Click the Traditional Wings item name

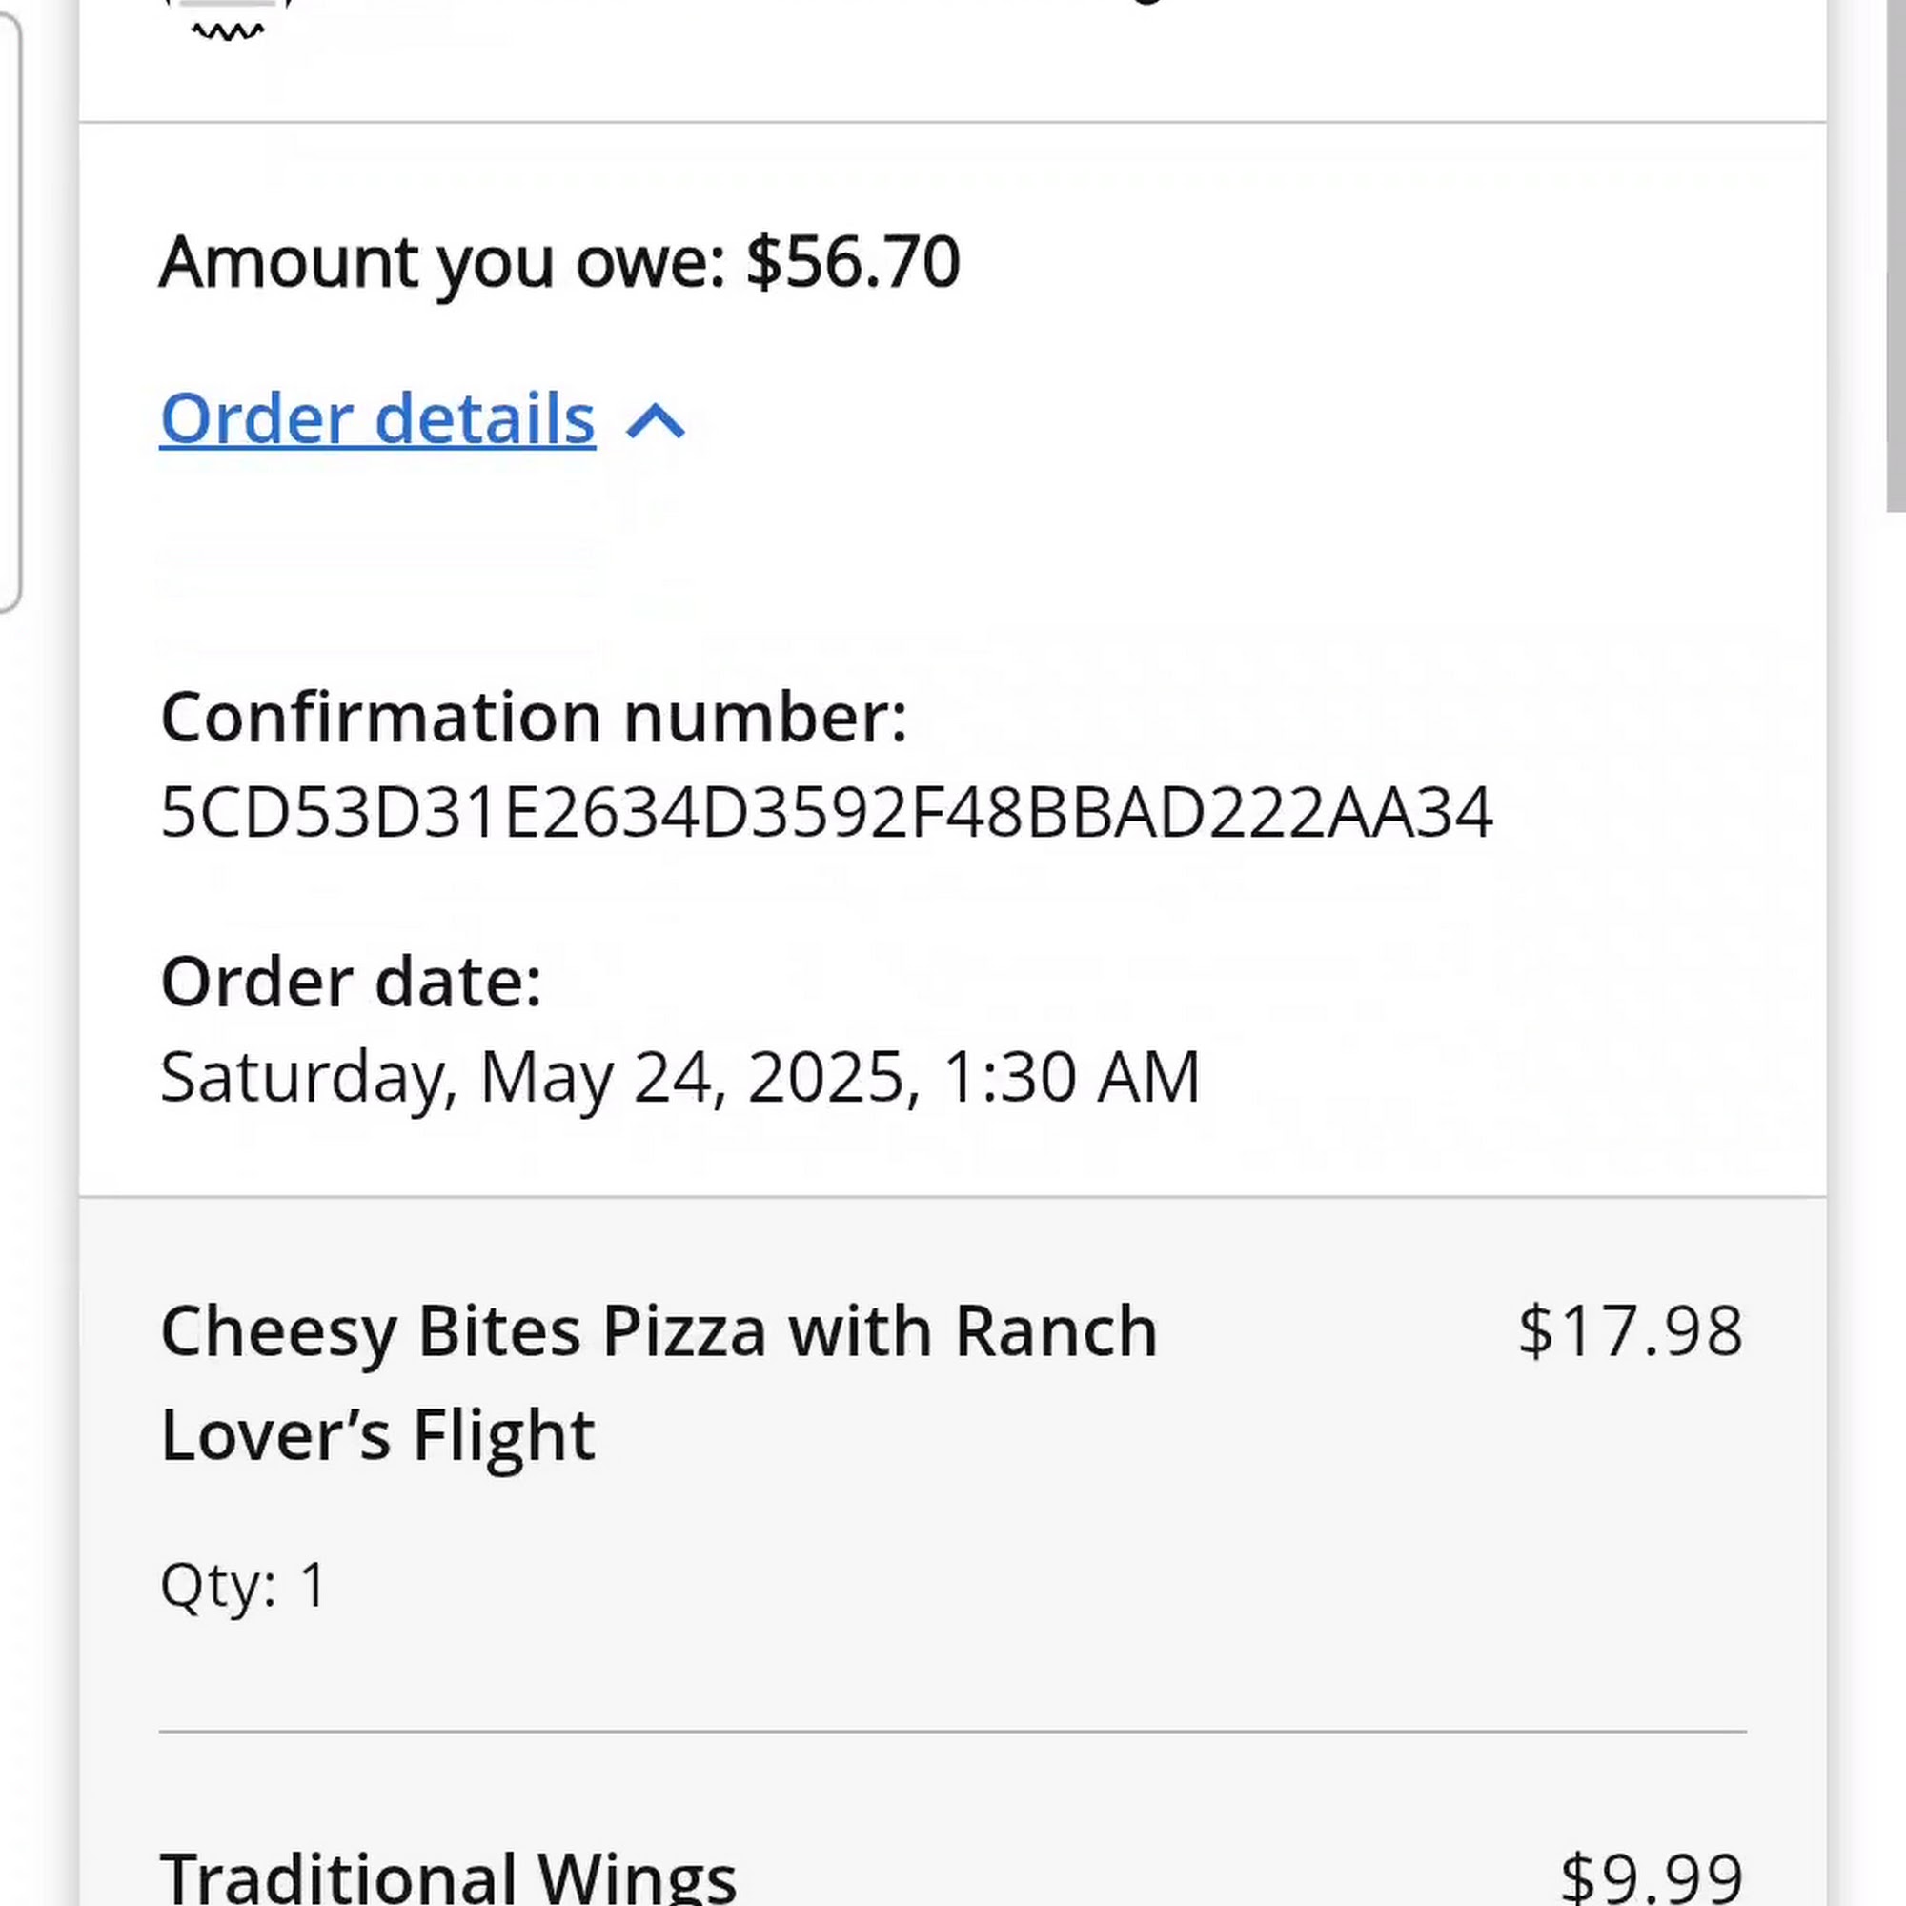click(448, 1877)
